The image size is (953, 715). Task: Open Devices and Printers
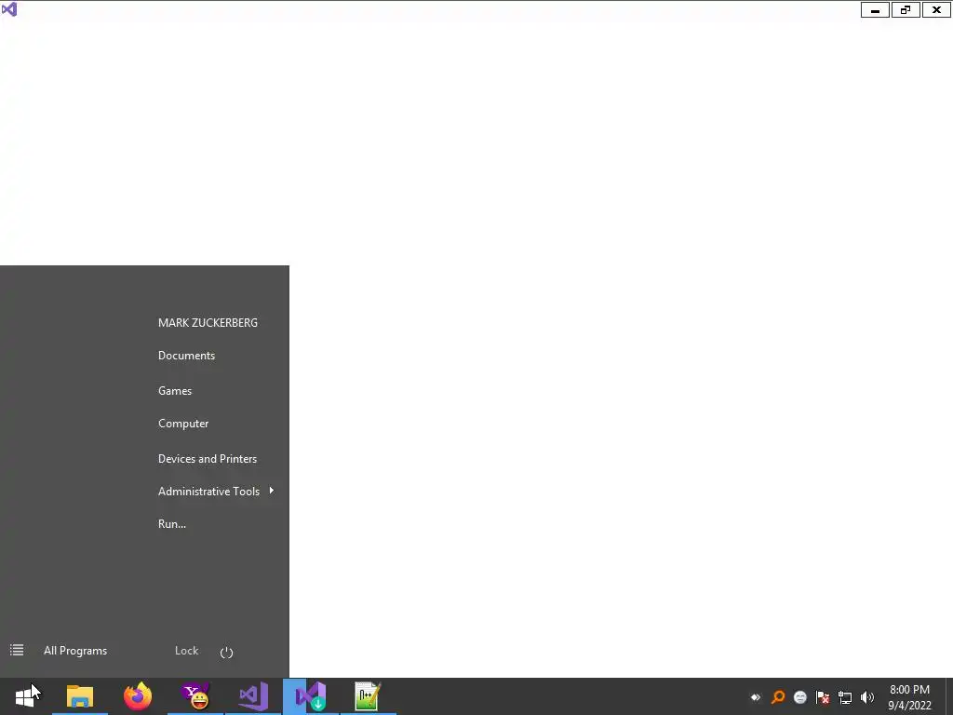coord(208,459)
